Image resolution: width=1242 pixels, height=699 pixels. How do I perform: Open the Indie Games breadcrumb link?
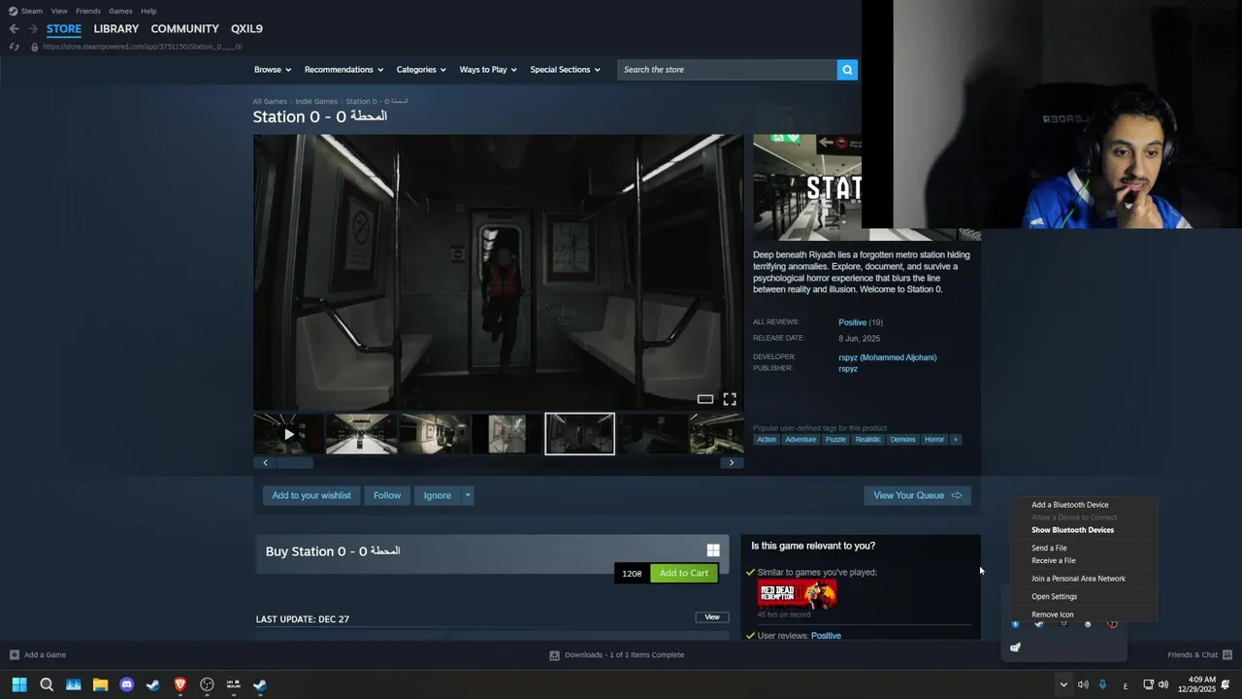[x=316, y=101]
